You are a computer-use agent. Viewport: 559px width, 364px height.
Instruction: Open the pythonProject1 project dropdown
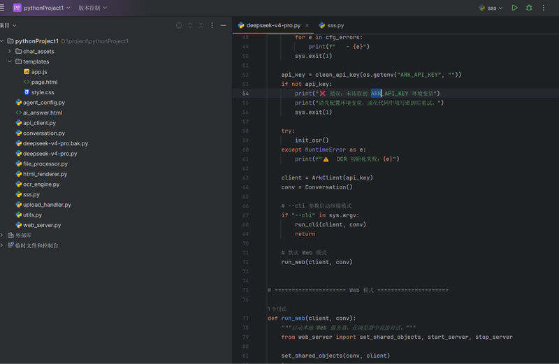pyautogui.click(x=42, y=8)
